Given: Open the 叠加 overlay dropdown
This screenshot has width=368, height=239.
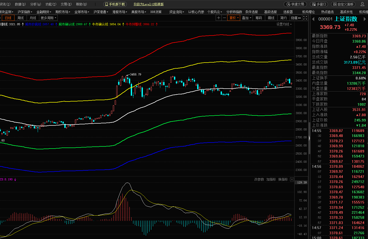Looking at the screenshot, I should tap(247, 18).
